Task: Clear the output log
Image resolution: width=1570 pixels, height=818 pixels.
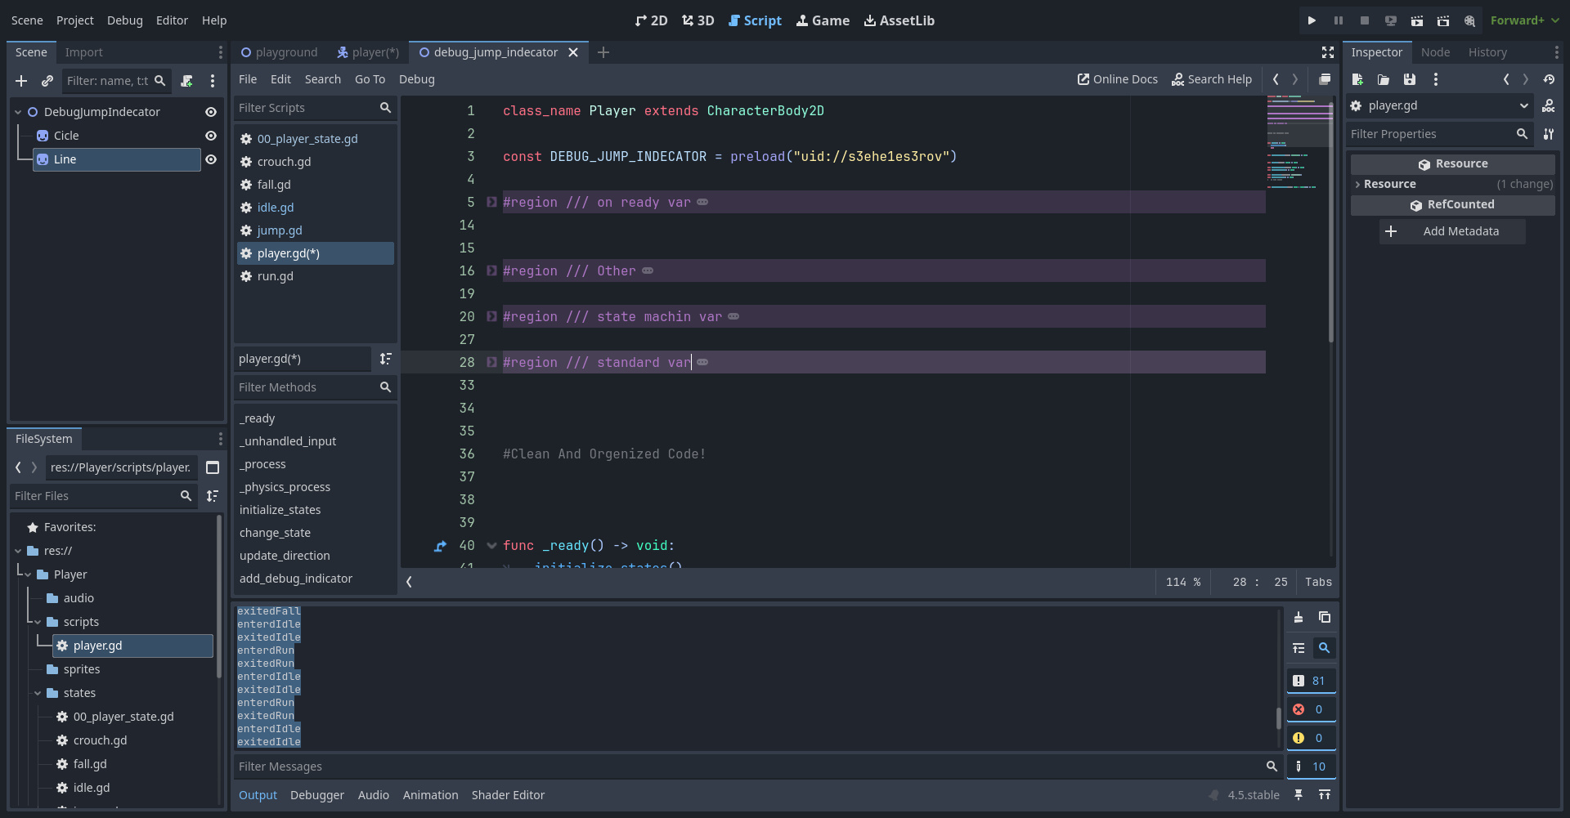Action: [1299, 618]
